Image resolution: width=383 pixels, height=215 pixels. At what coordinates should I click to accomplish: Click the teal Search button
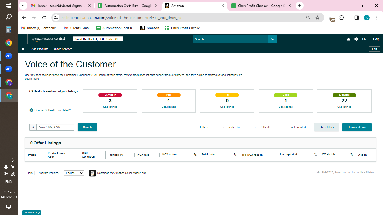[87, 127]
